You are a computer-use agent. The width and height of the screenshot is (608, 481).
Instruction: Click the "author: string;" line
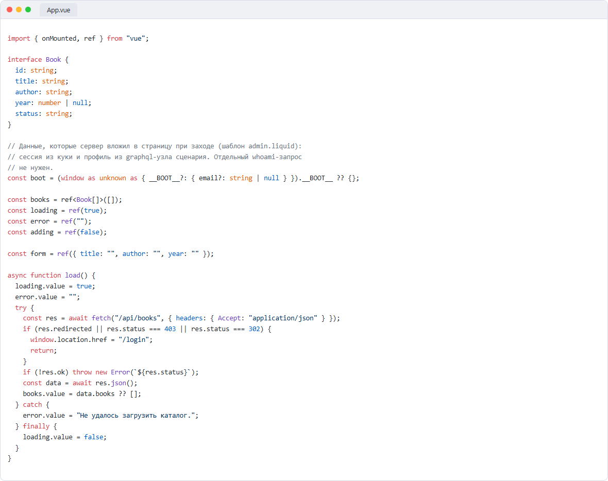(44, 92)
